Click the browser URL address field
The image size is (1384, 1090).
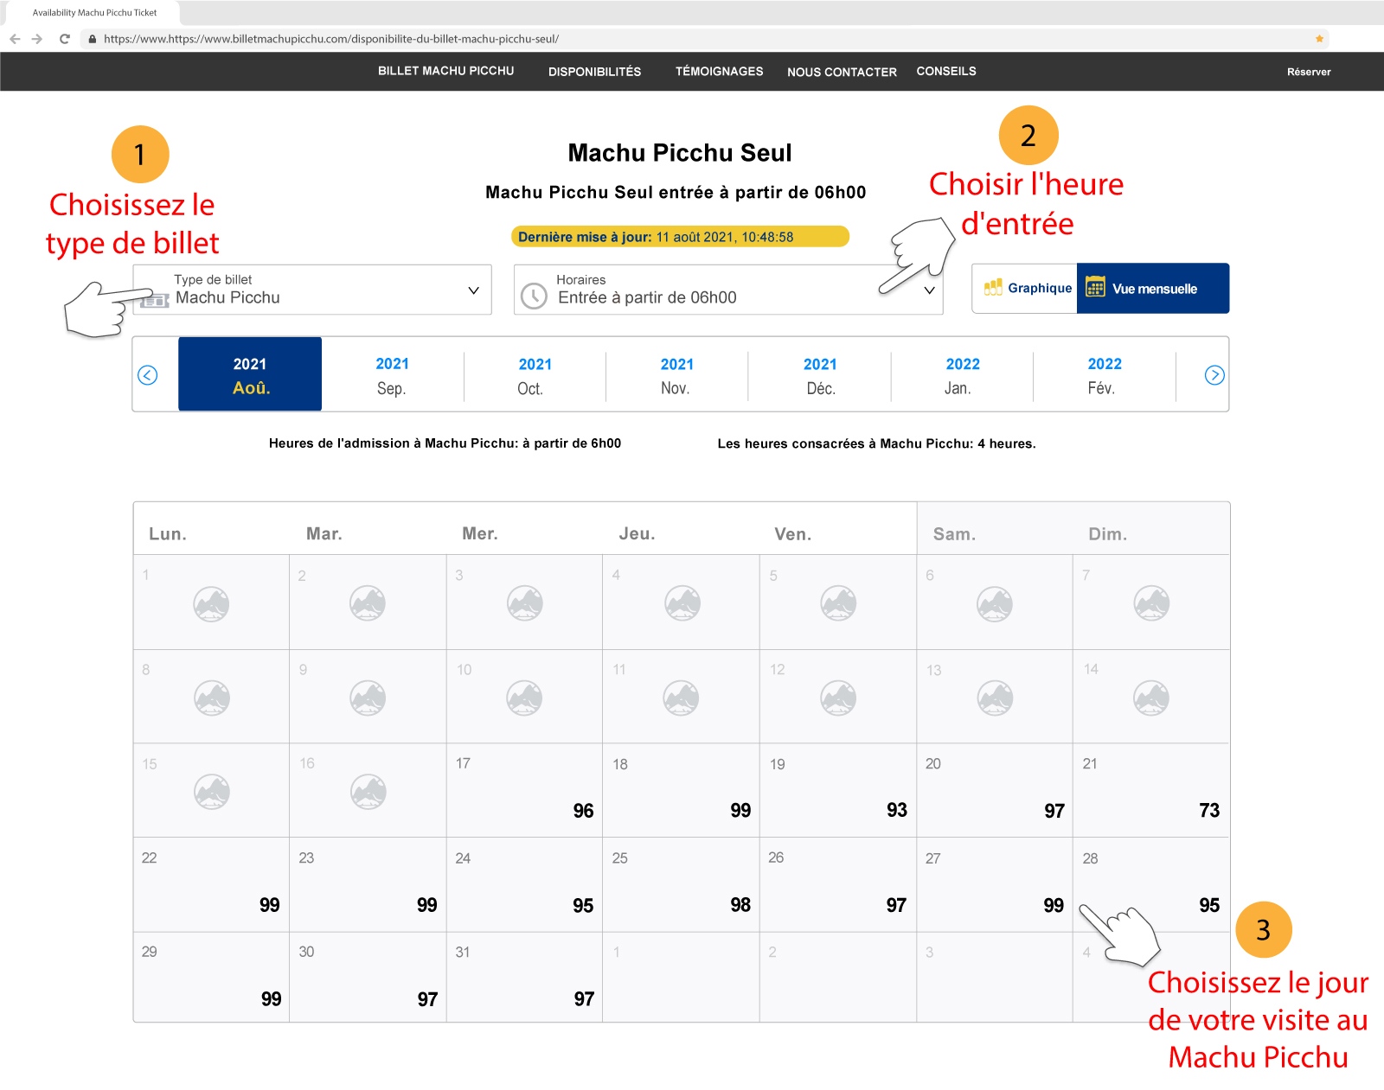[x=705, y=39]
